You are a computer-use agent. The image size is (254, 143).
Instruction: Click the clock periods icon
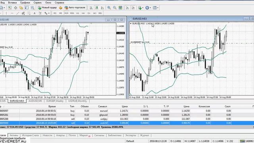[x=147, y=8]
